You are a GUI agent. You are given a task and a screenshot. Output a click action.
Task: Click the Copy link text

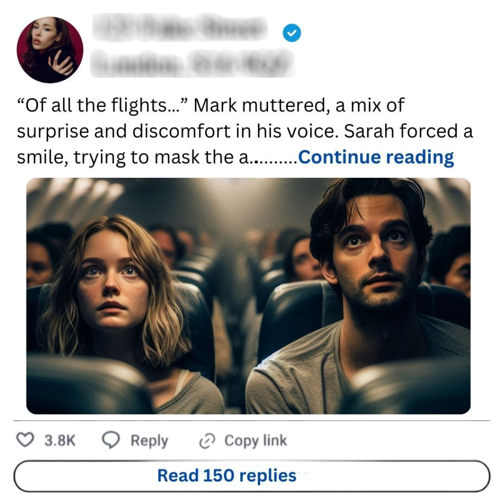click(255, 440)
